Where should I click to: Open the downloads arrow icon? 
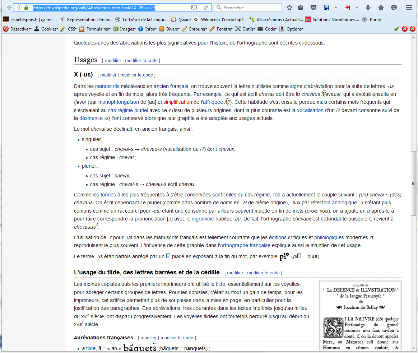(368, 8)
